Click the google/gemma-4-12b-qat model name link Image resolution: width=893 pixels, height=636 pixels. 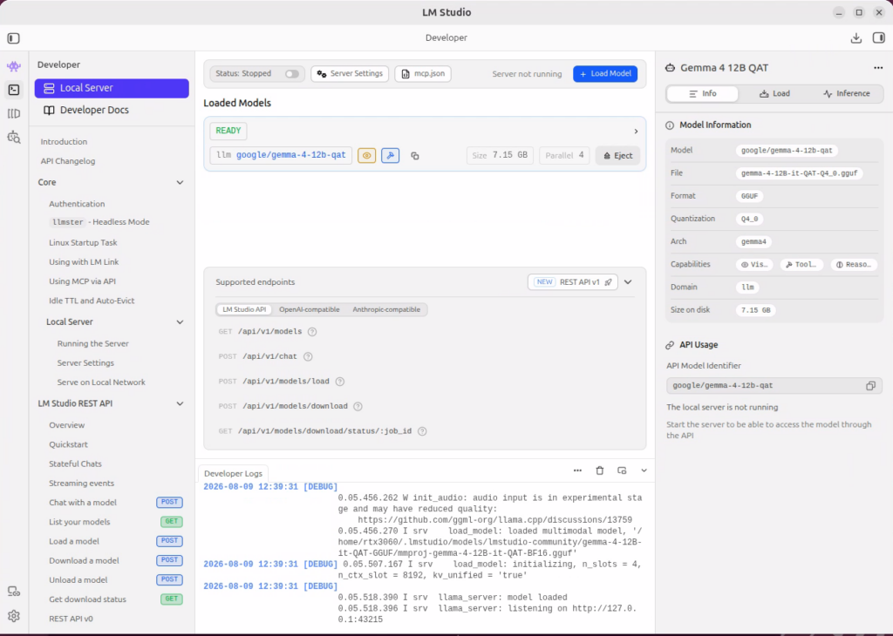[290, 155]
